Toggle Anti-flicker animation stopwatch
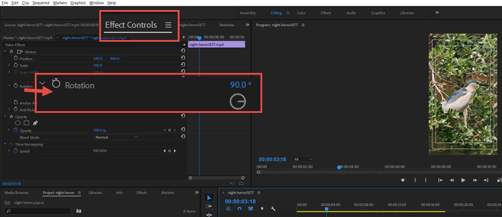The width and height of the screenshot is (502, 217). pyautogui.click(x=16, y=109)
